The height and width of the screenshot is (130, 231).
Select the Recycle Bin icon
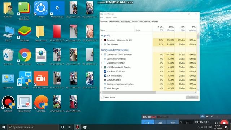[8, 57]
